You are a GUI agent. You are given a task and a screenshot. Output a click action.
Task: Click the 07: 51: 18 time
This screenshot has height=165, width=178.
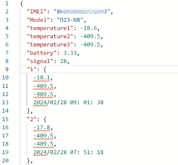click(x=87, y=152)
